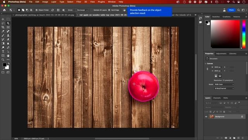Open the Color panel menu
This screenshot has width=248, height=140.
(x=246, y=17)
